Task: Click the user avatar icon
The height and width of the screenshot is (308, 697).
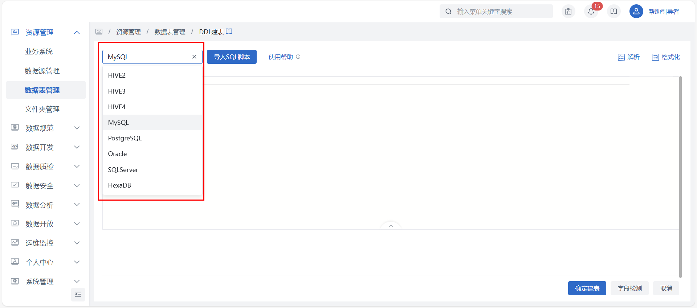Action: [636, 11]
